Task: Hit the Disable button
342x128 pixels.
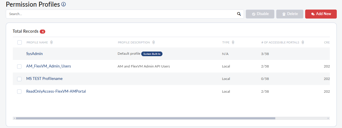Action: 260,14
